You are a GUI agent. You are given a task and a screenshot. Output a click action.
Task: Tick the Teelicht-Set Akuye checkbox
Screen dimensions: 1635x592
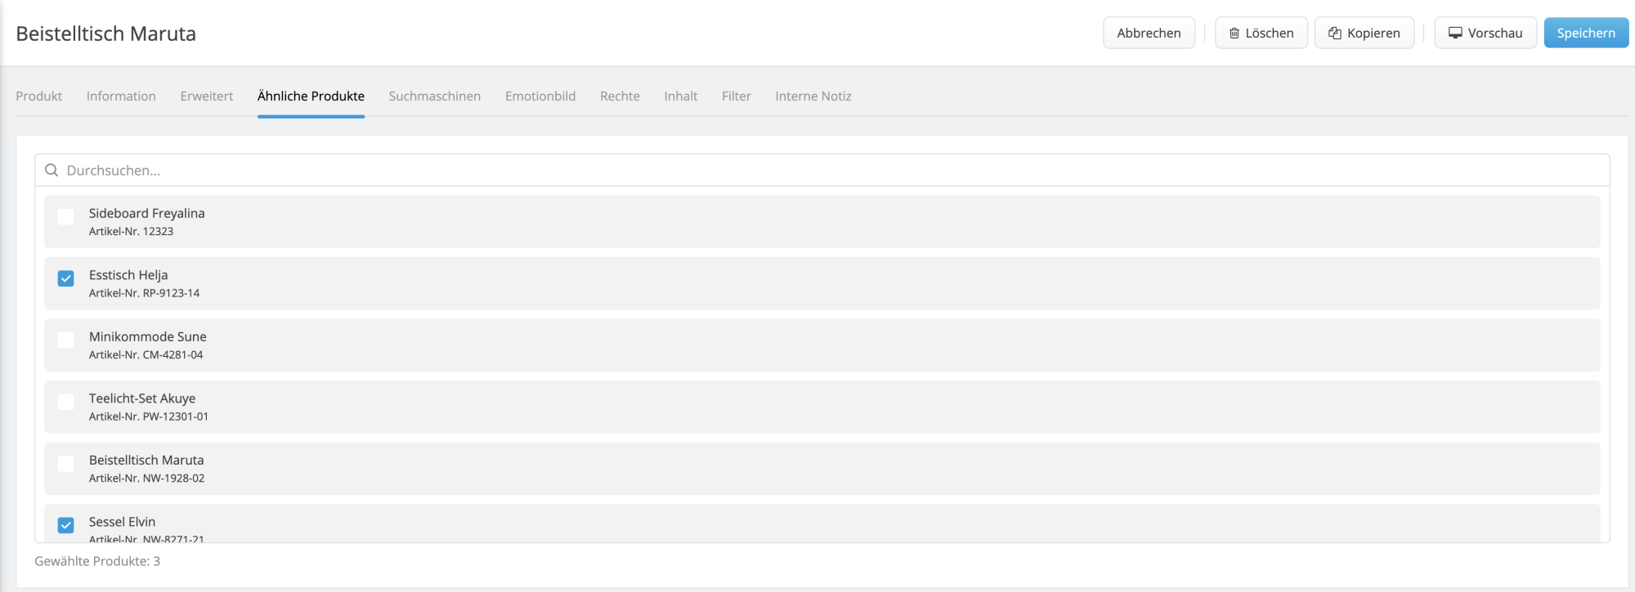66,403
